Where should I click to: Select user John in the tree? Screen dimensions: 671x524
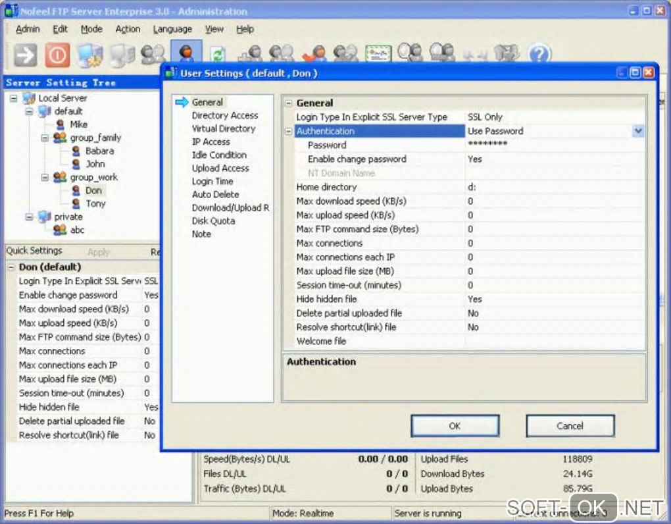pyautogui.click(x=95, y=164)
